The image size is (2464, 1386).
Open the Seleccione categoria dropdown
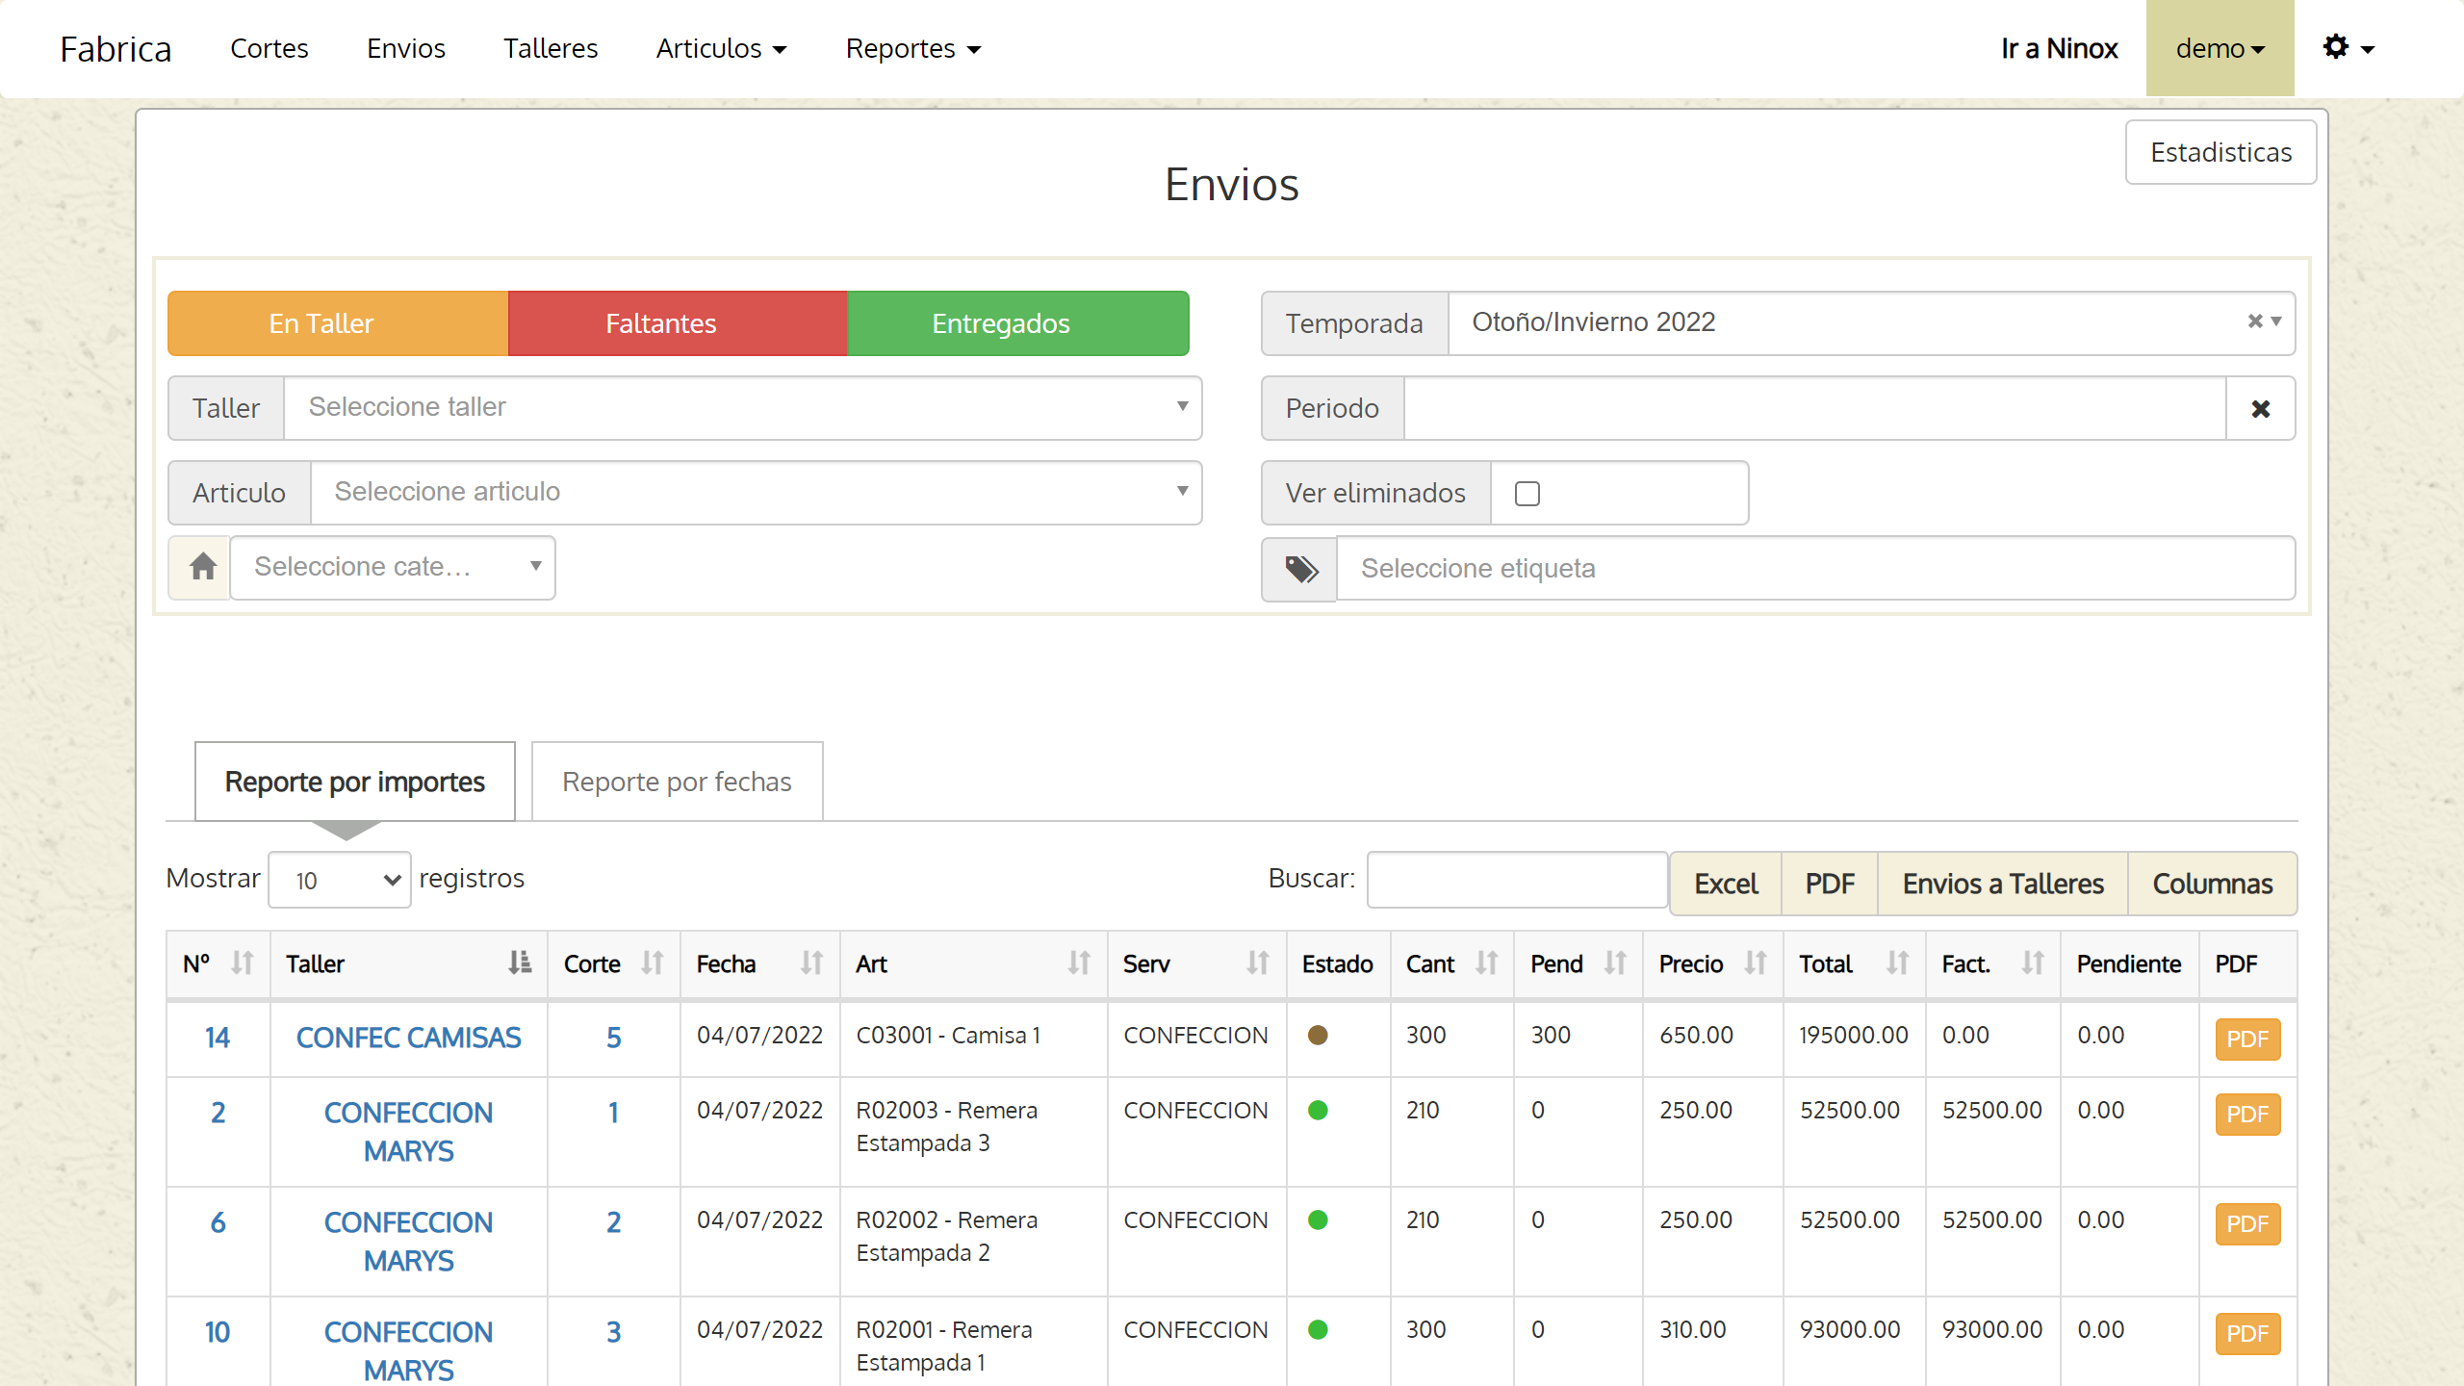coord(393,568)
